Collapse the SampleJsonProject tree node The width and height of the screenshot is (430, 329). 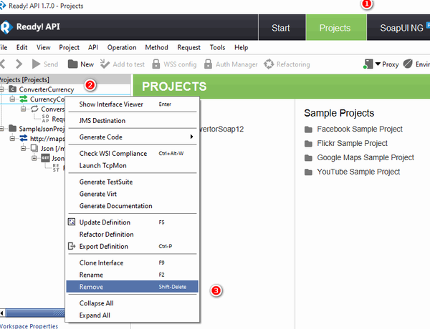tap(3, 129)
